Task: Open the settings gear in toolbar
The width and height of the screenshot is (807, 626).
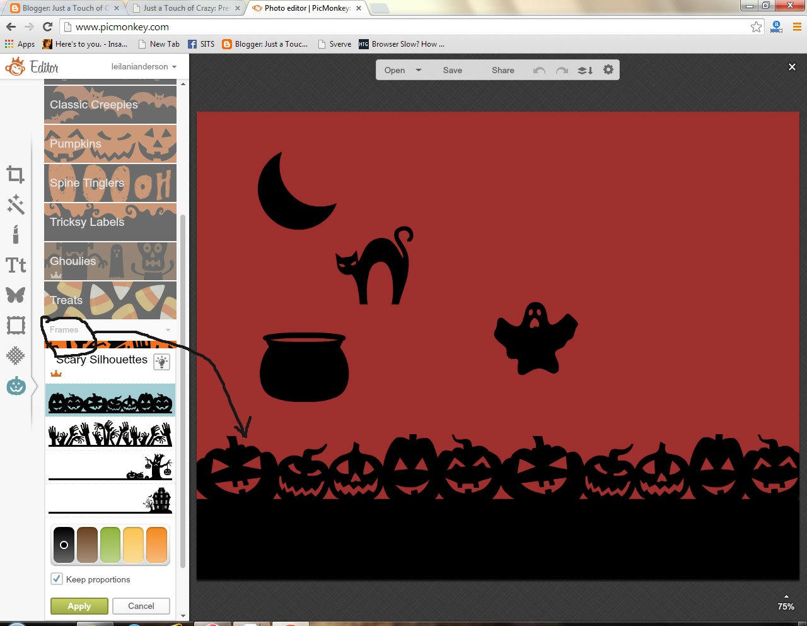Action: (608, 69)
